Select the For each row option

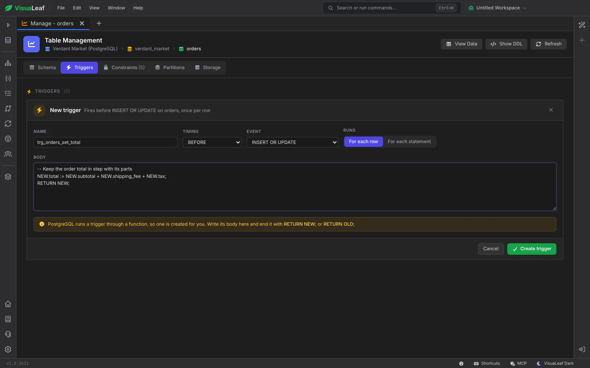[x=363, y=142]
